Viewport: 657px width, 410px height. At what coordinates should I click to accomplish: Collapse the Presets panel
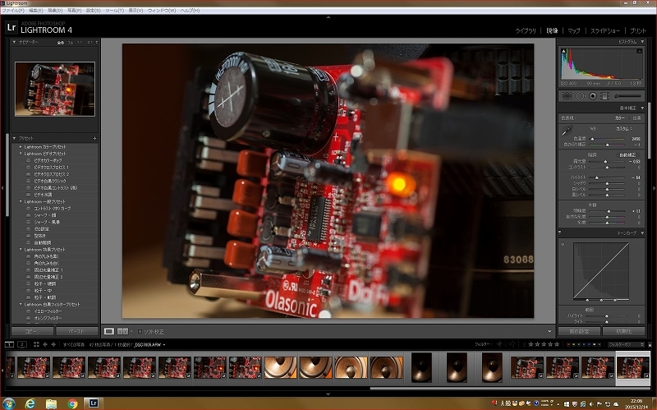[x=14, y=138]
